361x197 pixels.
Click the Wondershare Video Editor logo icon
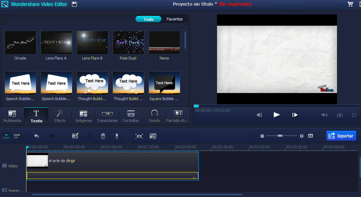tap(5, 4)
